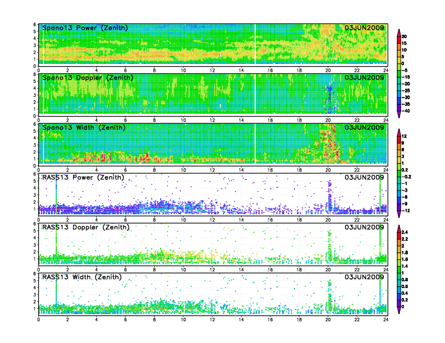Click the 'RASS13 Width (Zenith)' panel title
This screenshot has height=343, width=445.
[x=82, y=277]
